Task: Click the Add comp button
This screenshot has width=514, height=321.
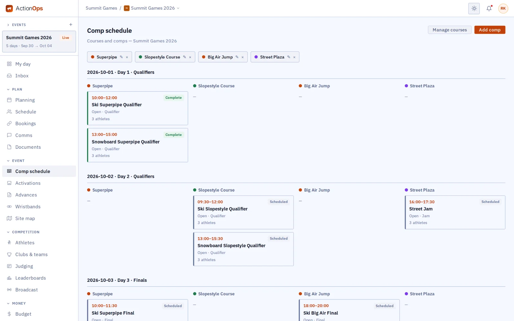Action: pos(490,30)
